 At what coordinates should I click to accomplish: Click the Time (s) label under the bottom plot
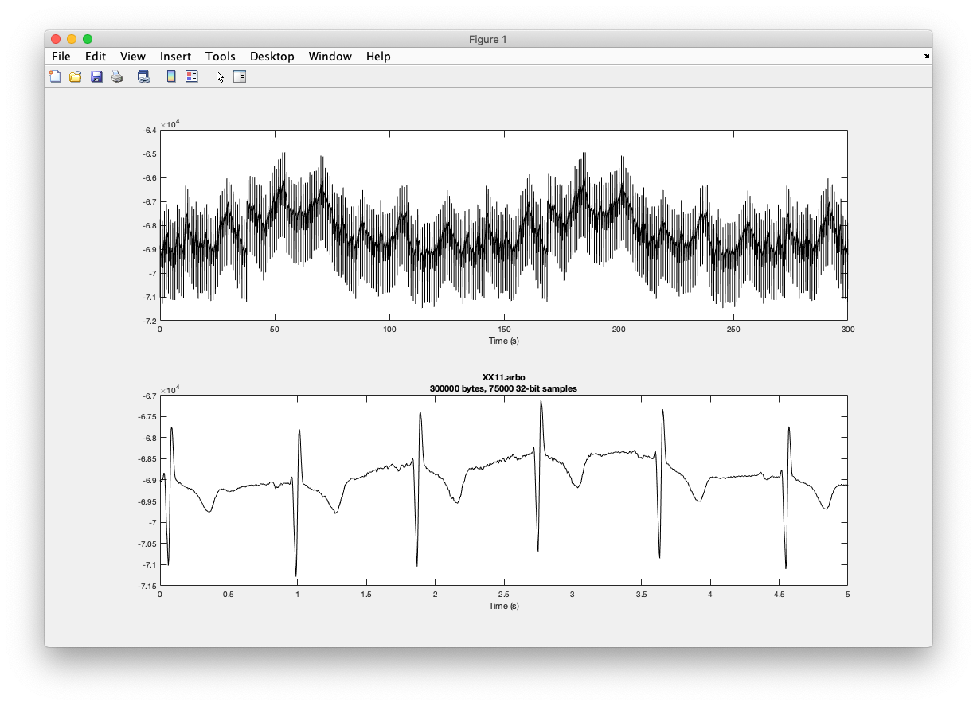pos(503,606)
